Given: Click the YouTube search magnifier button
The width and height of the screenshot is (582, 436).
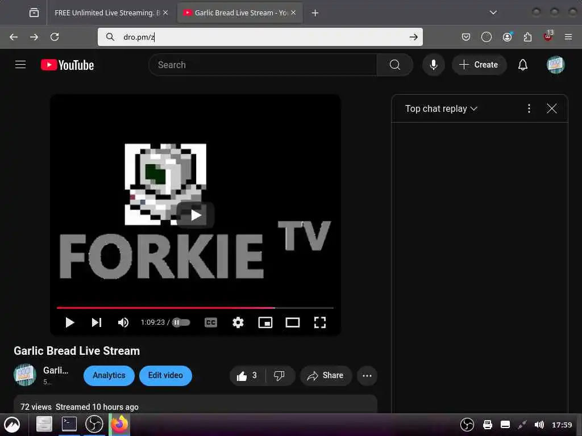Looking at the screenshot, I should pyautogui.click(x=395, y=65).
